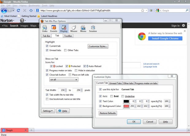Click the Norton help question mark icon
Viewport: 190px width, 136px height.
pyautogui.click(x=22, y=21)
